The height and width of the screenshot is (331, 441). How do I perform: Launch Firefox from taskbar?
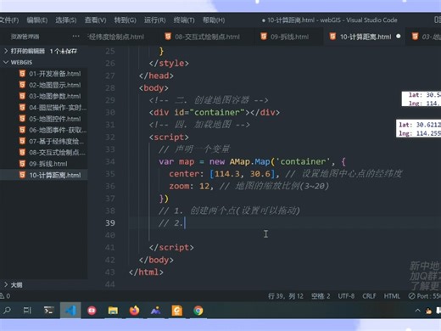pos(134,311)
